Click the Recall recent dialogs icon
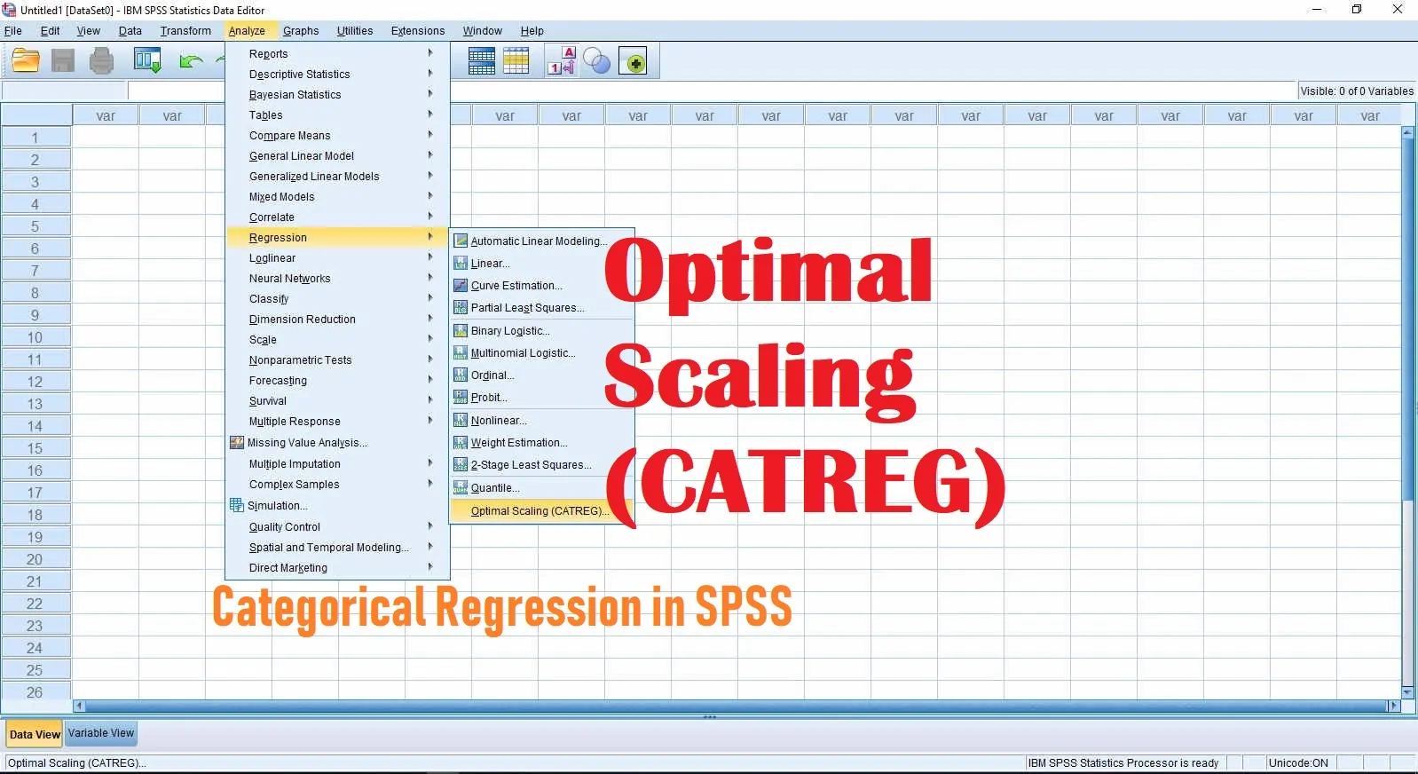 147,61
